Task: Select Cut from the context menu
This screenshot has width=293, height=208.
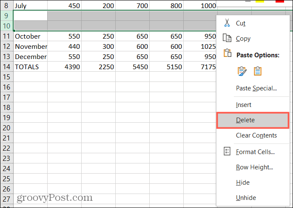Action: click(x=253, y=23)
